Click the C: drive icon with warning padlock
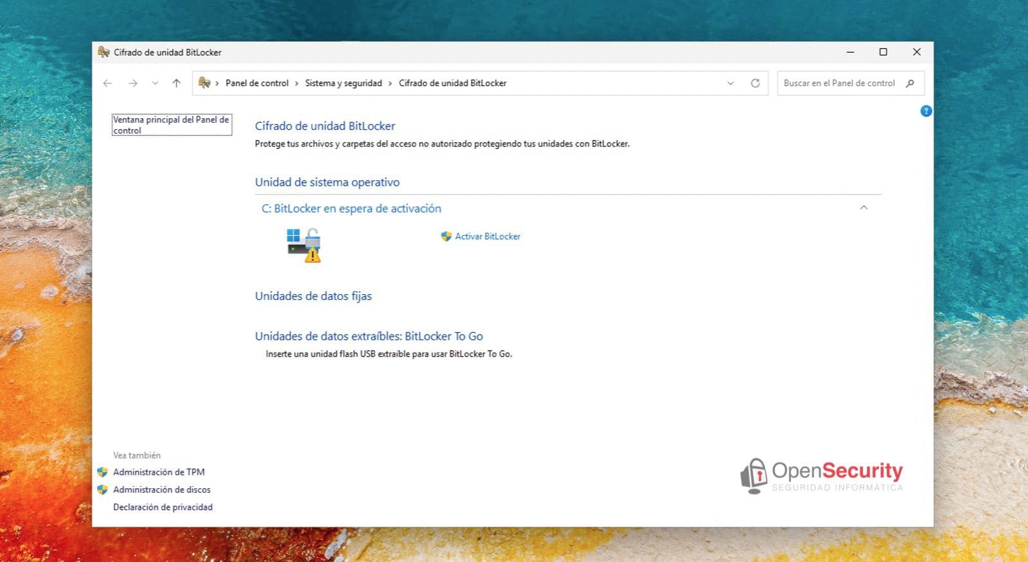The height and width of the screenshot is (562, 1028). point(303,245)
